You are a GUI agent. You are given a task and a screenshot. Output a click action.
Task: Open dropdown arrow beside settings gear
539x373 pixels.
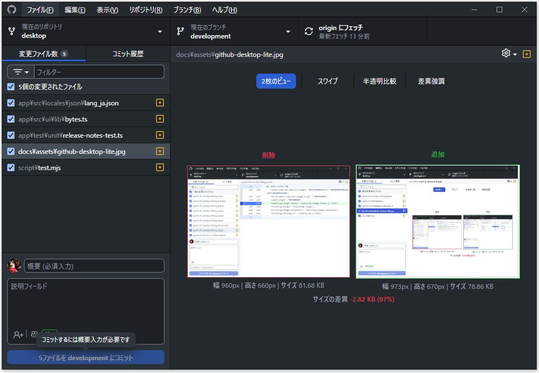pos(515,54)
